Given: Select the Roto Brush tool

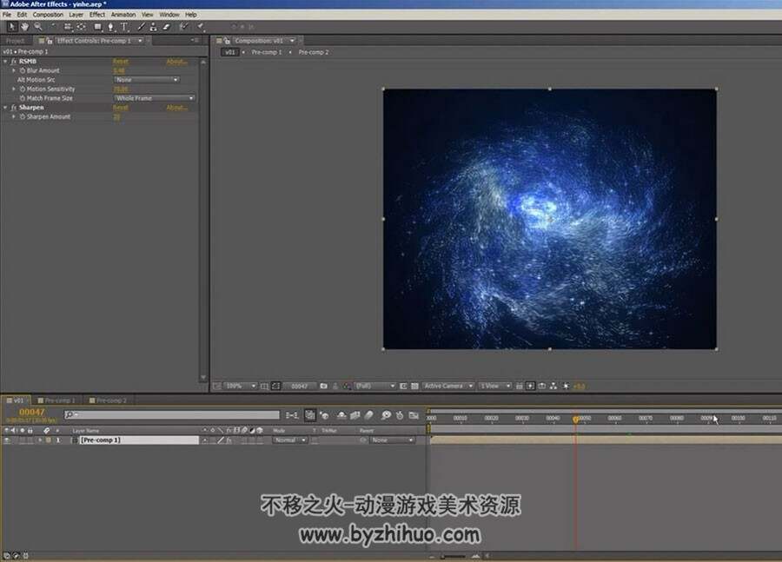Looking at the screenshot, I should click(183, 26).
